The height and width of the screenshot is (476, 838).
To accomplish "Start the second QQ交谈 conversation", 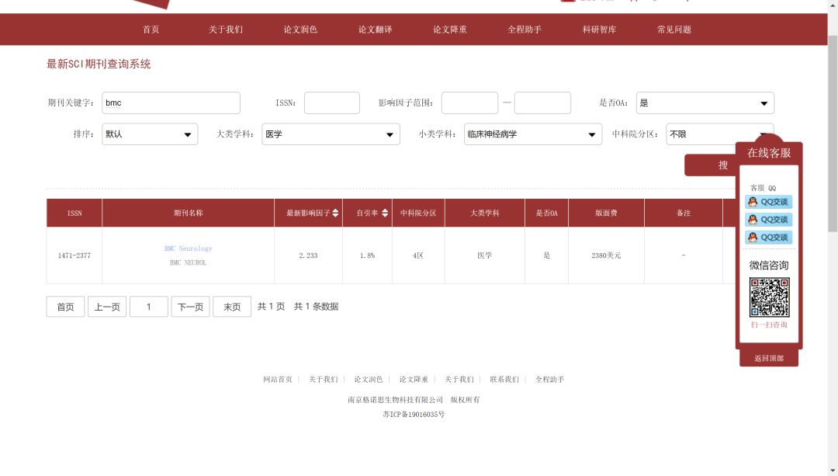I will click(x=768, y=220).
